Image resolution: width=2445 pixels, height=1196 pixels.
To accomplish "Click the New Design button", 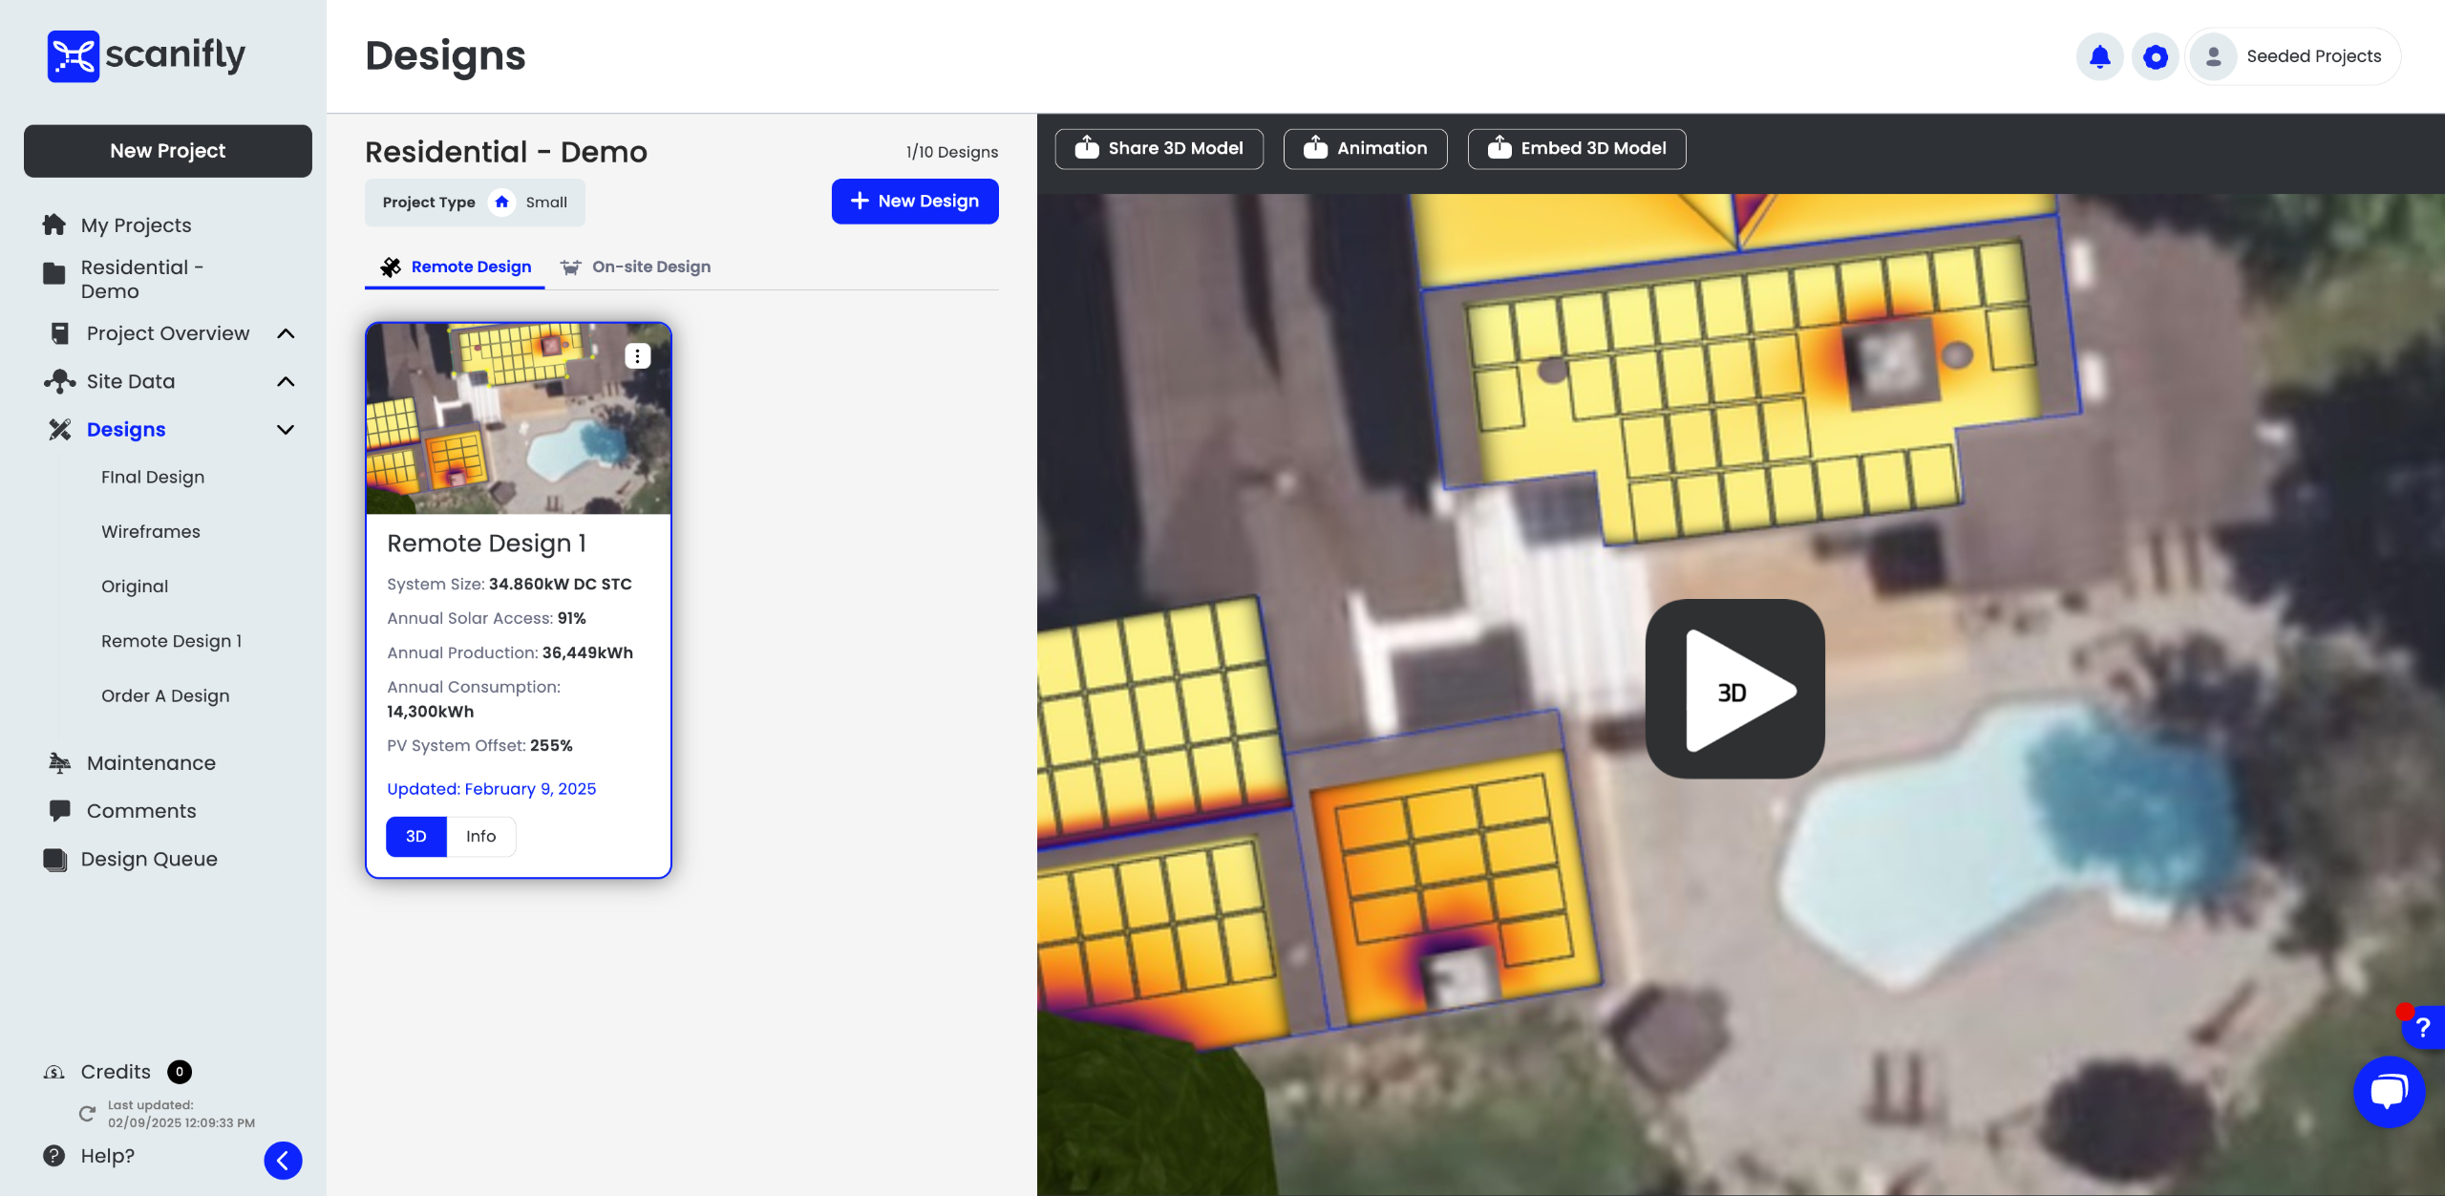I will [x=914, y=201].
